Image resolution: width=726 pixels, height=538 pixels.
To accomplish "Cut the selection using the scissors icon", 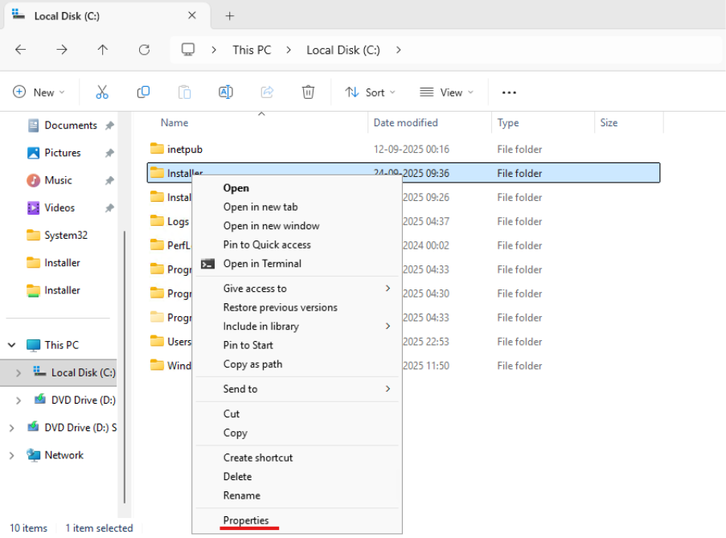I will [102, 92].
